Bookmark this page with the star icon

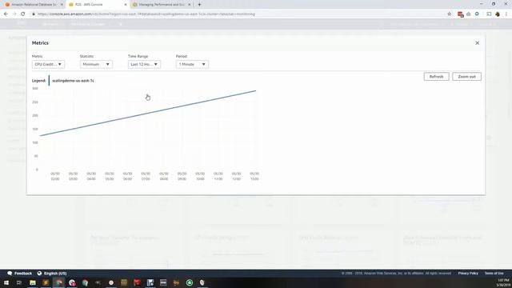[x=450, y=14]
